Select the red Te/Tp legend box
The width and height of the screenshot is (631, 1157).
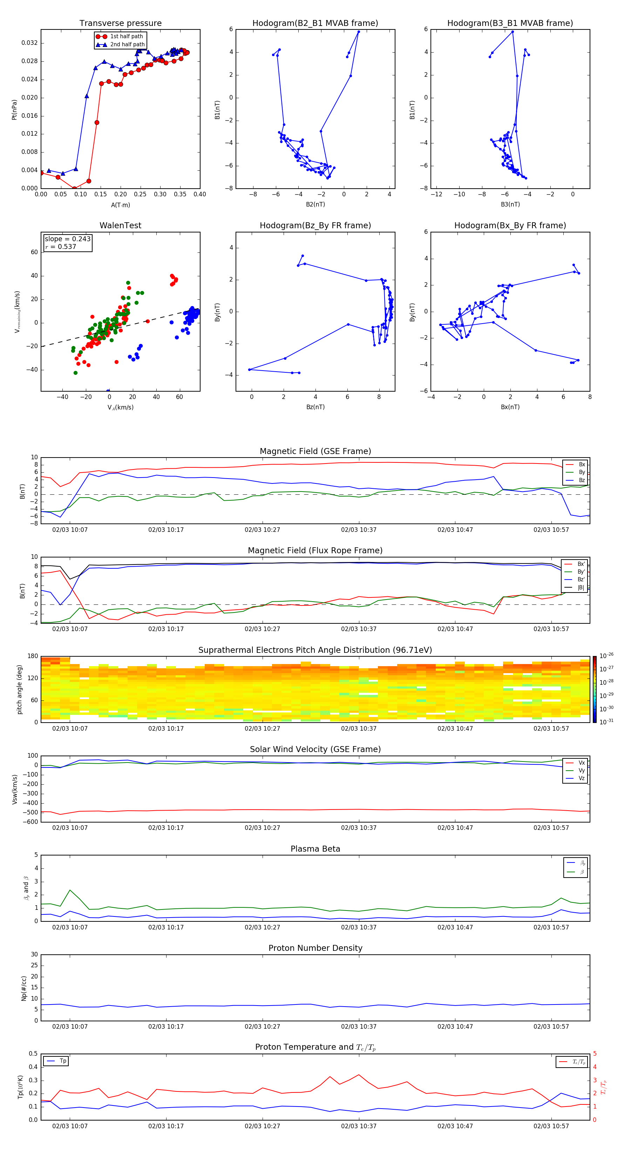coord(572,1062)
